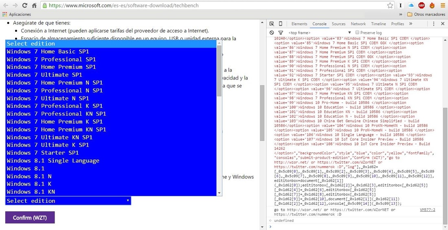Select Windows 7 Professional K SP1
448x230 pixels.
111,106
